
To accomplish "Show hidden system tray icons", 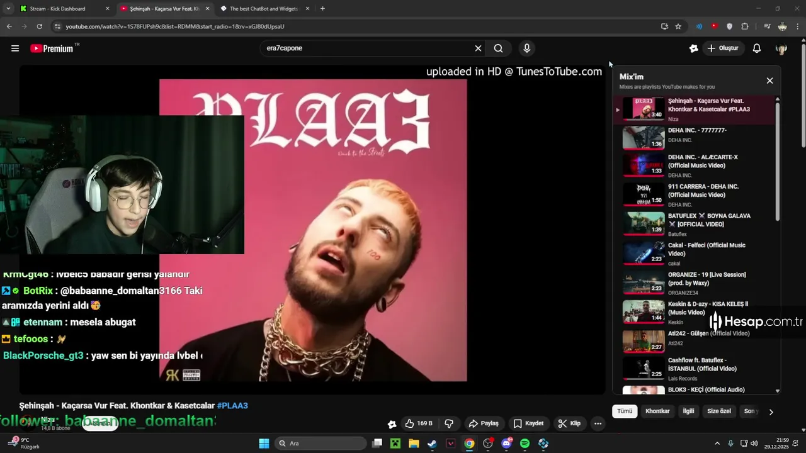I will coord(717,444).
